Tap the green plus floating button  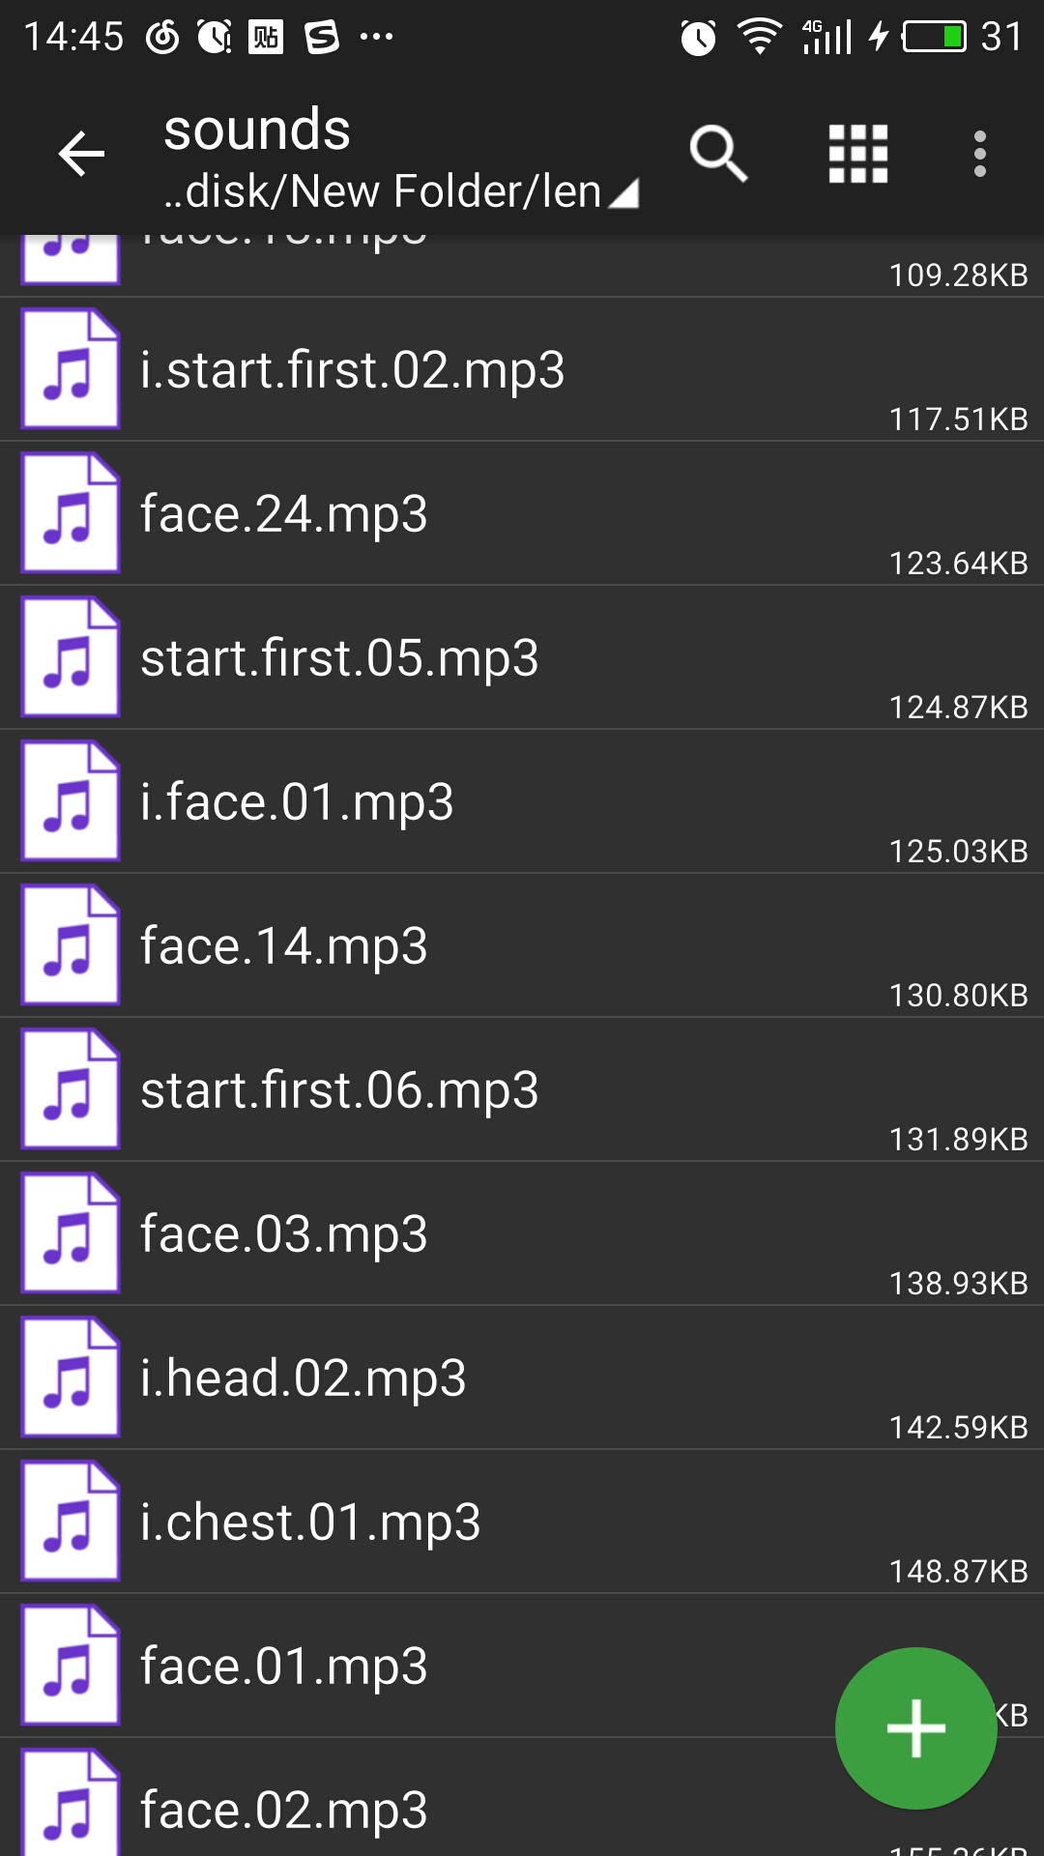tap(915, 1727)
